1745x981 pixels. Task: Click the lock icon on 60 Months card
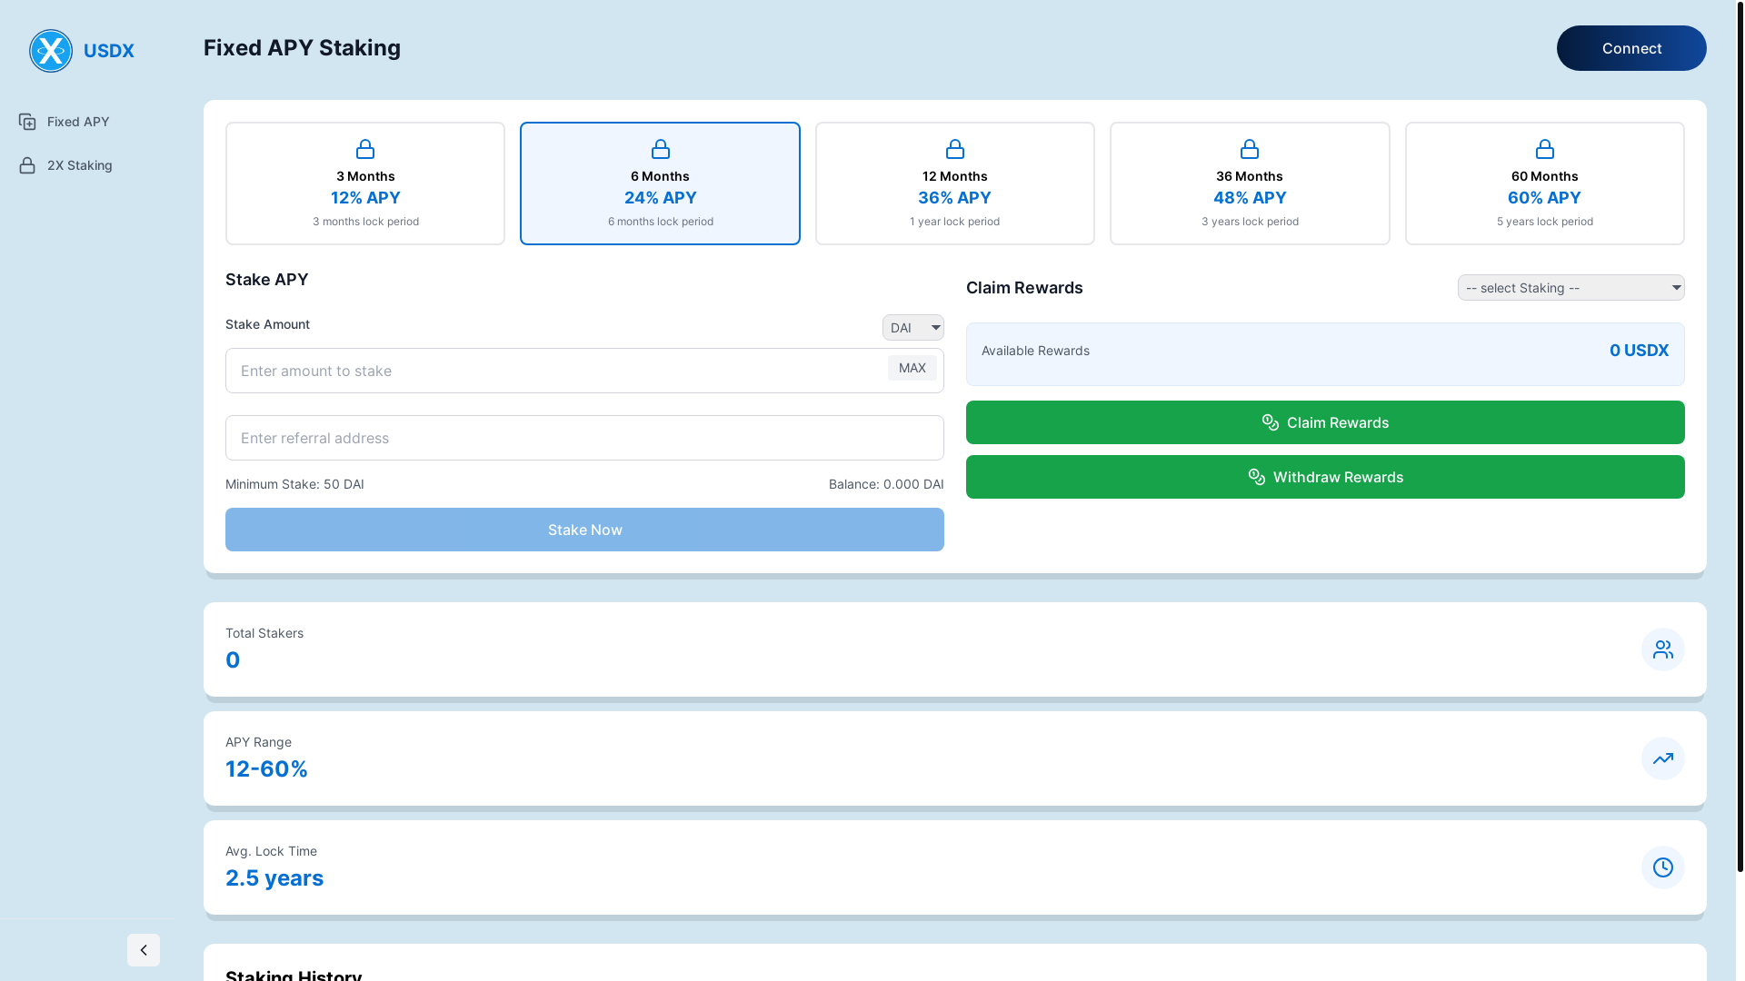[x=1545, y=149]
